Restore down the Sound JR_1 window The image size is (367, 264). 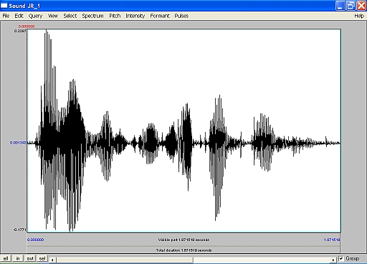tap(351, 6)
